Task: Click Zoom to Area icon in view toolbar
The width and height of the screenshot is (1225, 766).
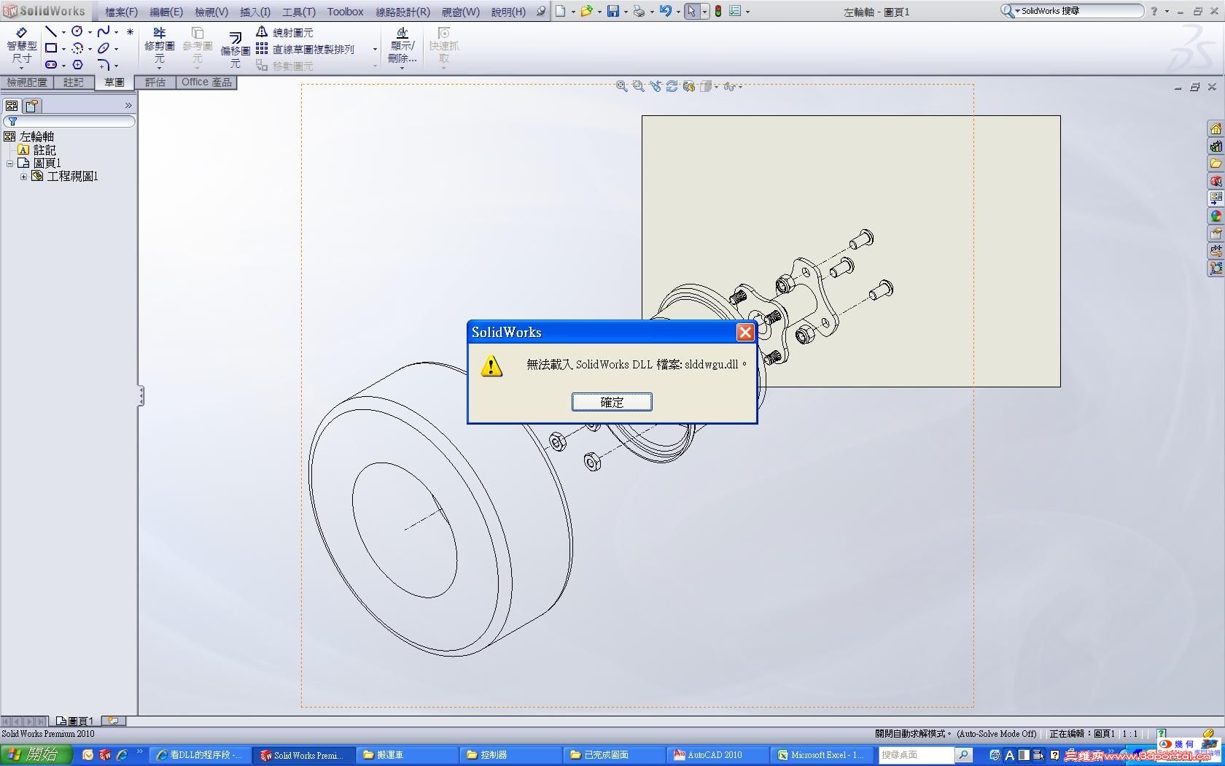Action: click(639, 86)
